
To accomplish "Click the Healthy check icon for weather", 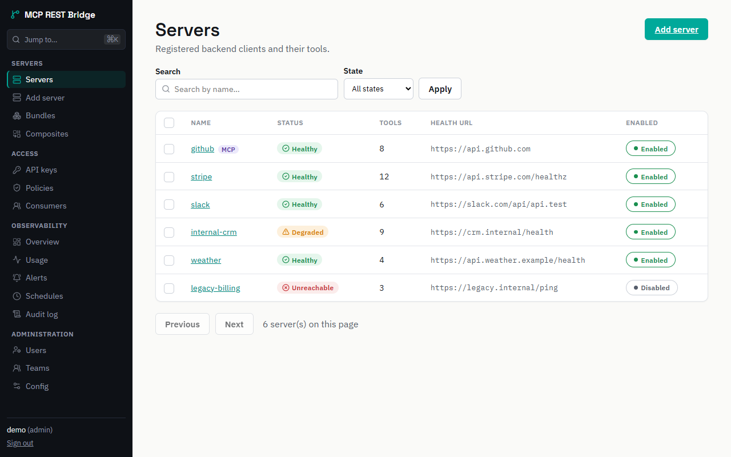I will (x=286, y=260).
